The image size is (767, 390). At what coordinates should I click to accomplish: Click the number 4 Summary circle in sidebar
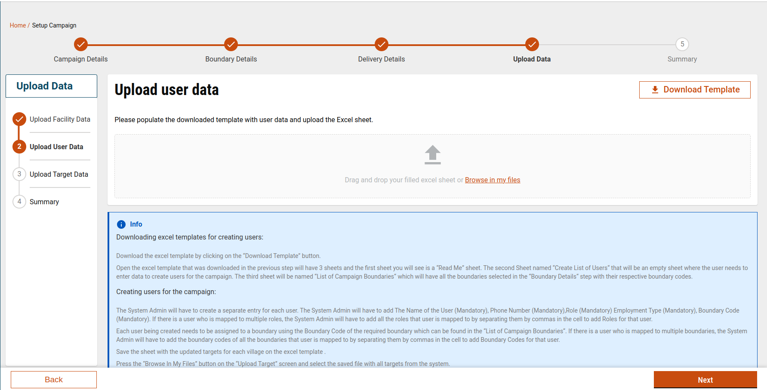pos(19,202)
